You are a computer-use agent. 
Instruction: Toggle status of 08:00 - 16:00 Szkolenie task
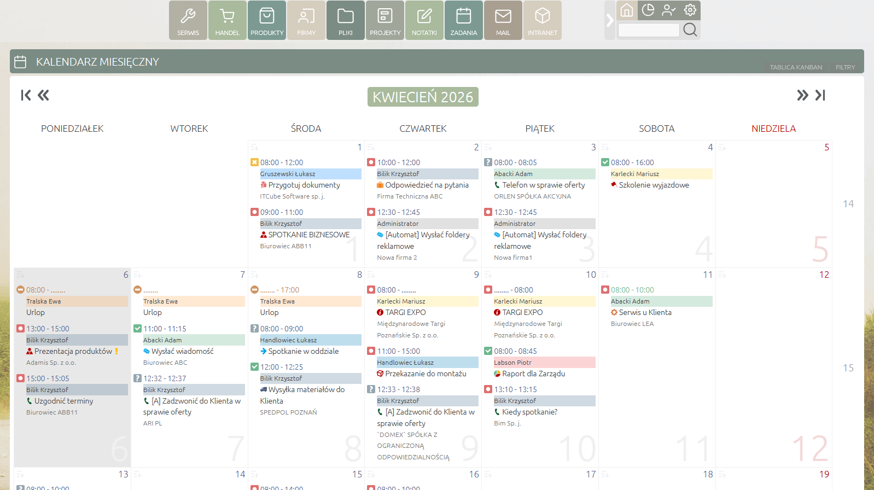point(605,162)
